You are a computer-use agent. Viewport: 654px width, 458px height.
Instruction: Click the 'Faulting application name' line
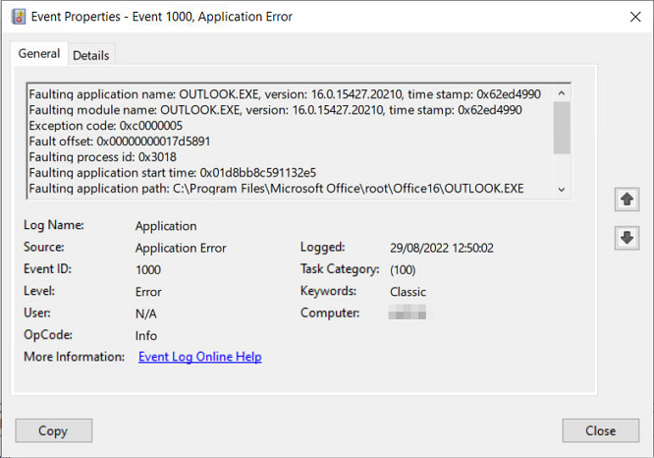coord(285,94)
